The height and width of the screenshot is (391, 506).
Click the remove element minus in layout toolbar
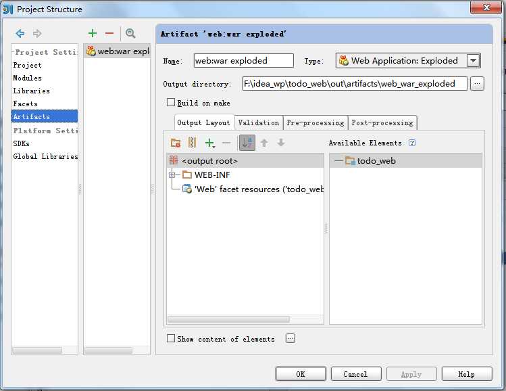[226, 143]
